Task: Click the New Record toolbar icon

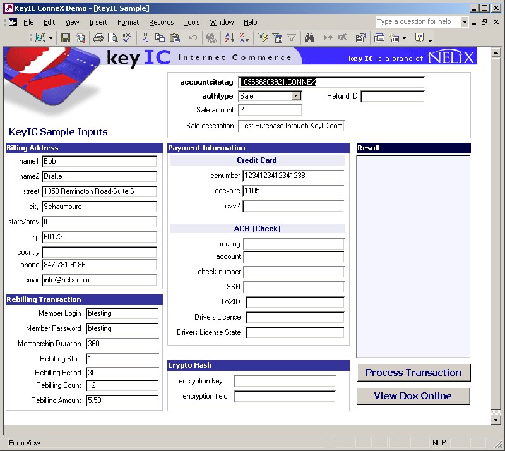Action: (x=328, y=38)
